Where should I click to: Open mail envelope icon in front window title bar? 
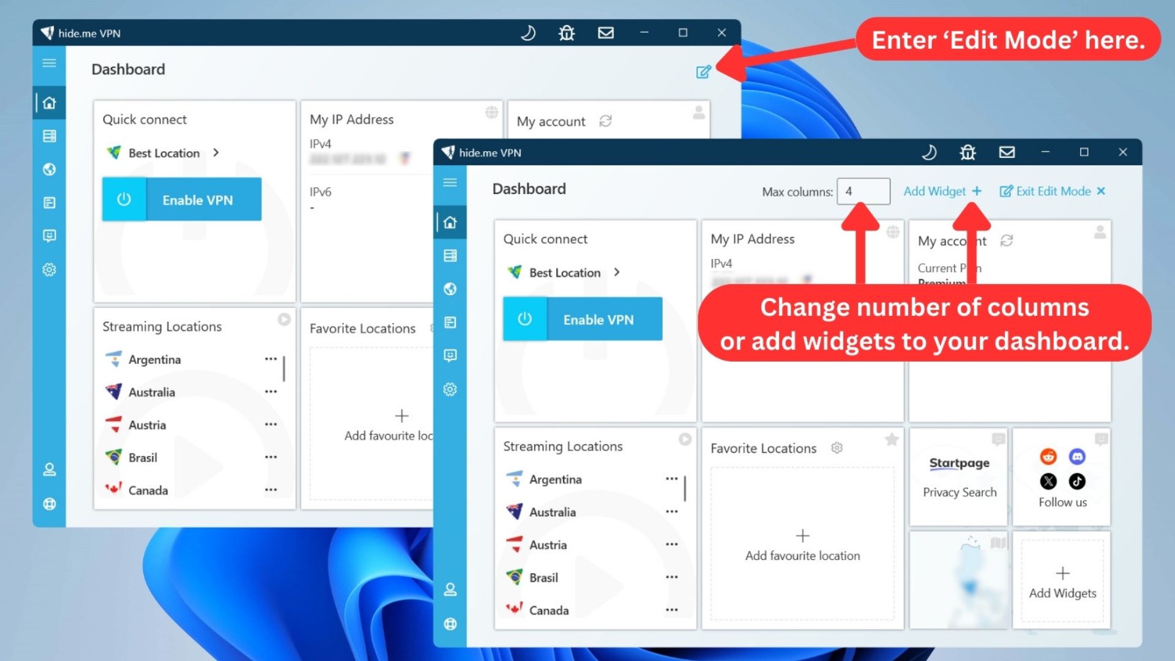pyautogui.click(x=1007, y=152)
